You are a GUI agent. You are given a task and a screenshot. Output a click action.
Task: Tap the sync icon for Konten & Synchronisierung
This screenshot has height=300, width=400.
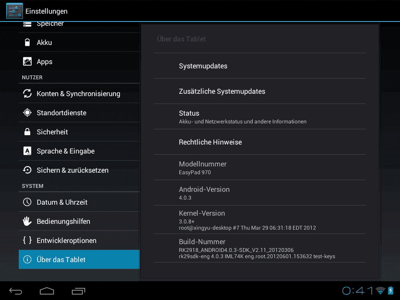pyautogui.click(x=27, y=93)
